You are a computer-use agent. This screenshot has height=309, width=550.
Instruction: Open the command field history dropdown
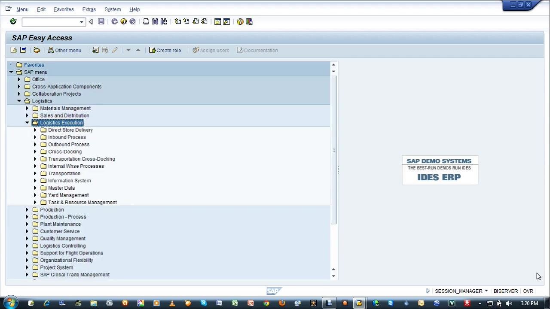point(81,22)
